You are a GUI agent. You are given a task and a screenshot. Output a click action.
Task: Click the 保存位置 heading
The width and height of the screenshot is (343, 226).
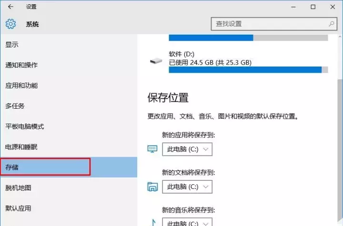pos(168,97)
